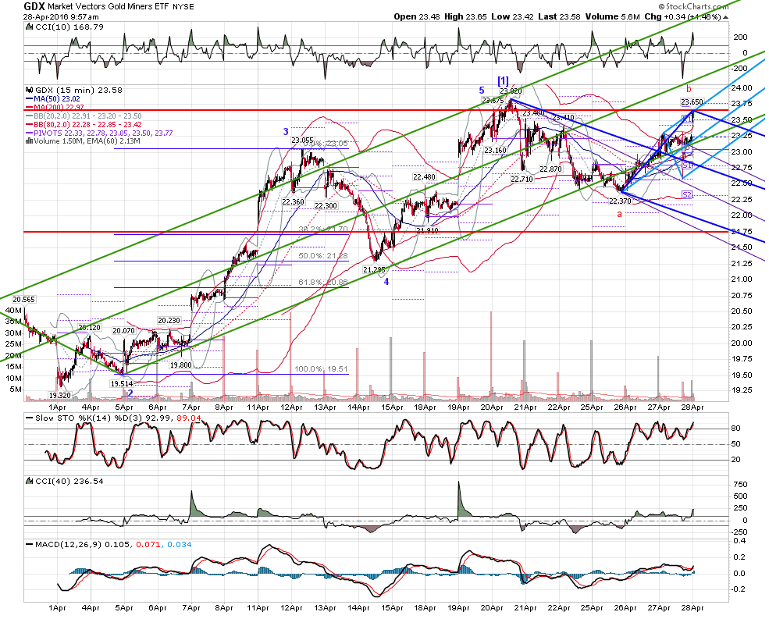Screen dimensions: 769x619
Task: Click the PIVOTS legend entry
Action: 99,133
